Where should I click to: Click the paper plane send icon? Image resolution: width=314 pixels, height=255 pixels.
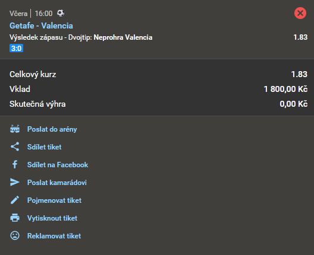[15, 182]
